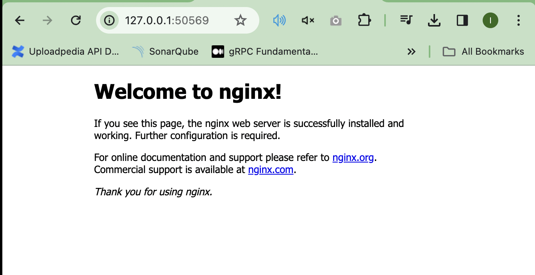Click the forward navigation arrow
535x275 pixels.
tap(47, 20)
